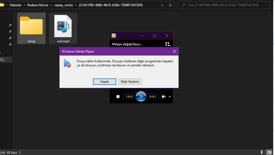This screenshot has height=155, width=275.
Task: Click the Explorer search box
Action: point(224,5)
